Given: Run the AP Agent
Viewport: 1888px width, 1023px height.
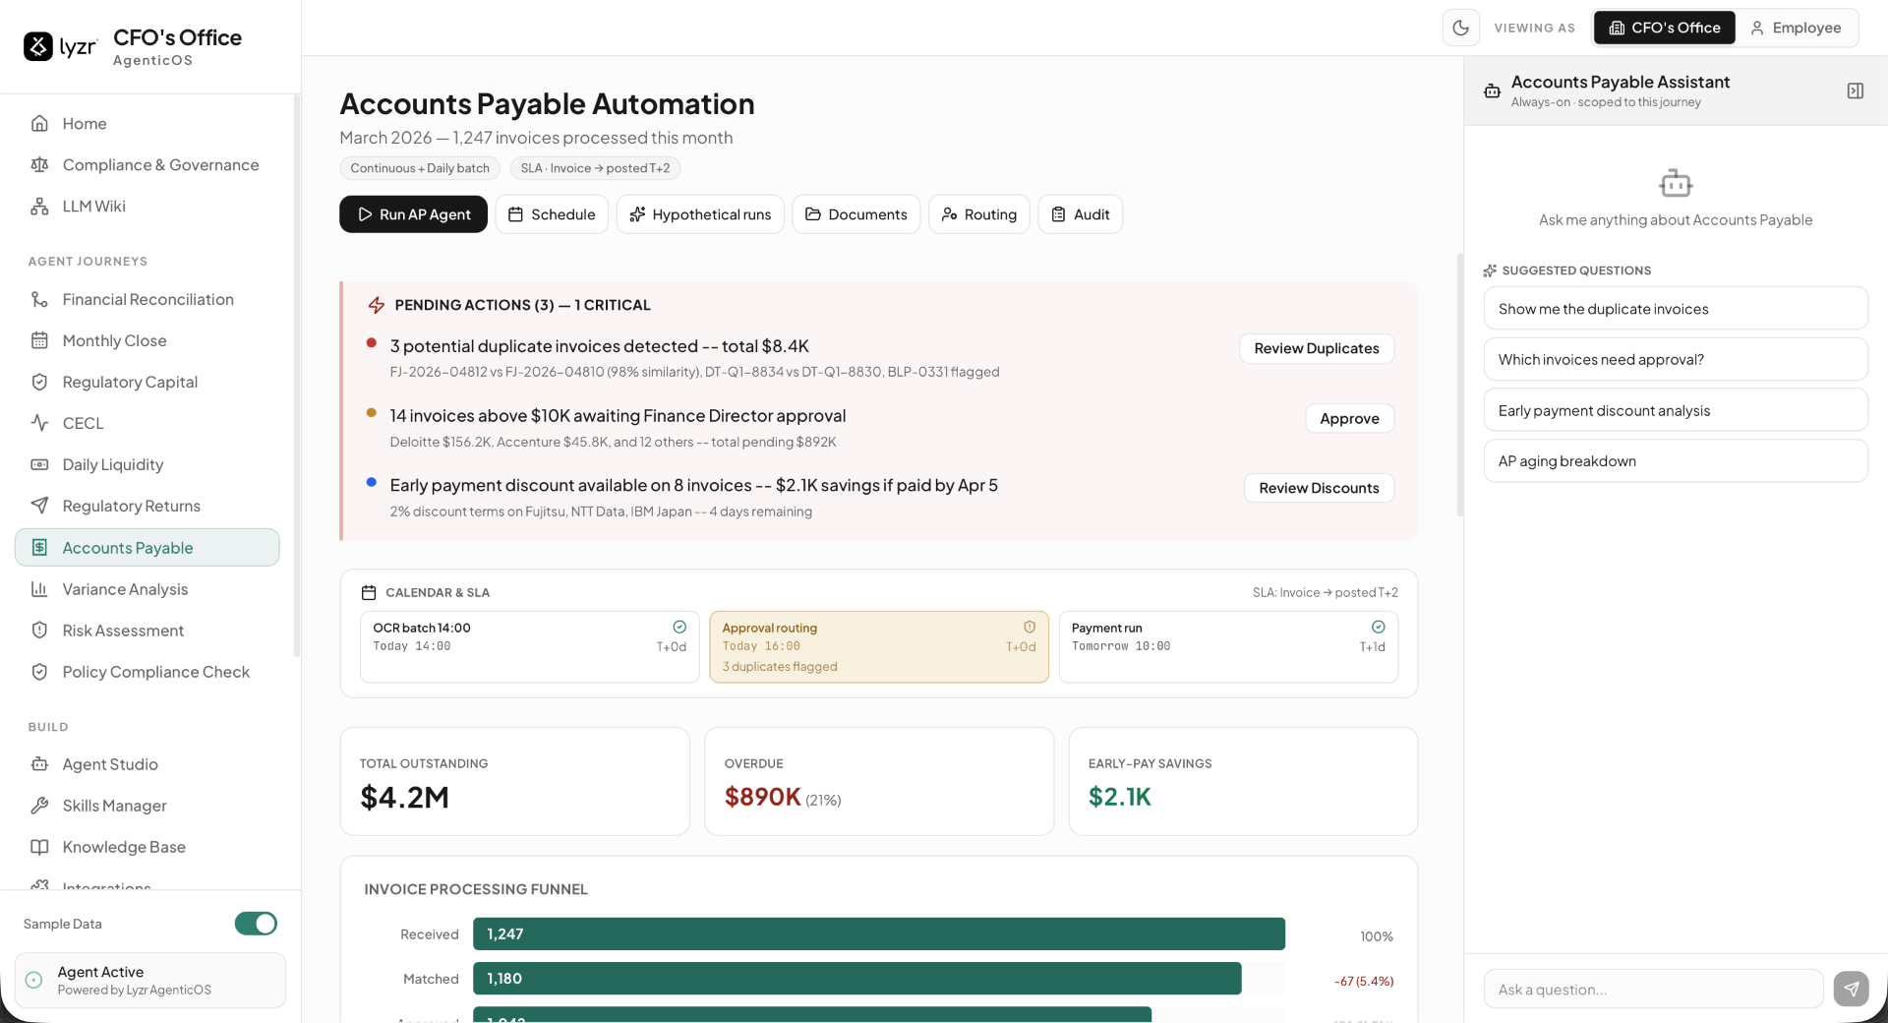Looking at the screenshot, I should click(x=413, y=214).
